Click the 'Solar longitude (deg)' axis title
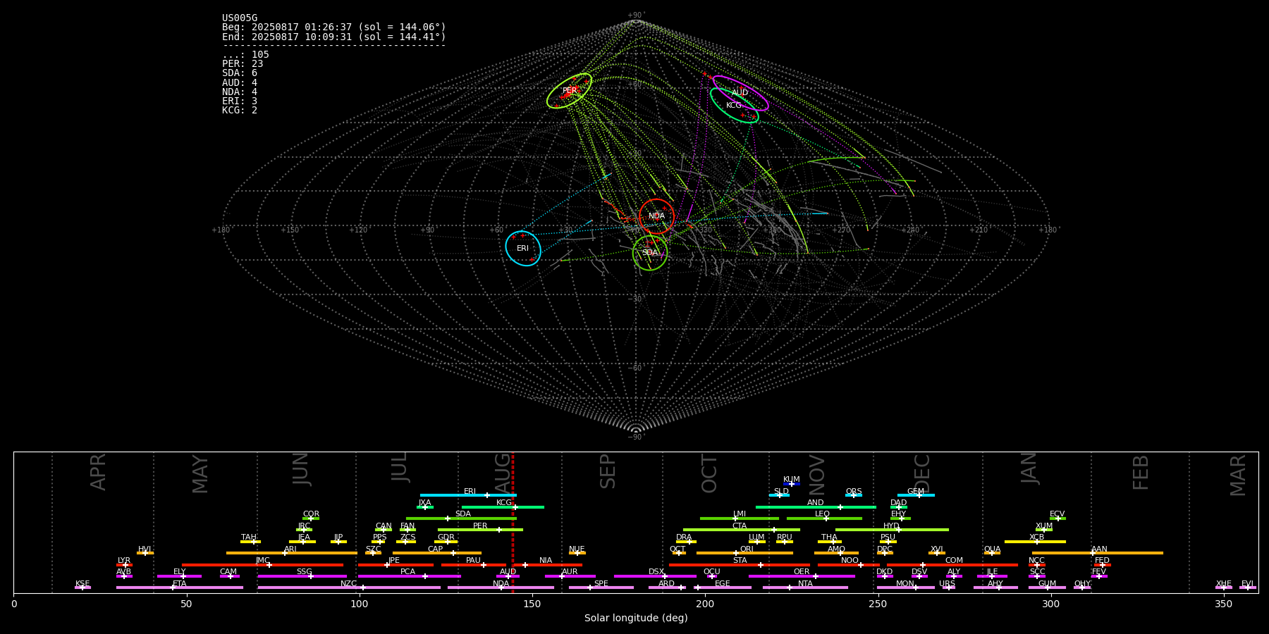The image size is (1269, 634). coord(636,618)
